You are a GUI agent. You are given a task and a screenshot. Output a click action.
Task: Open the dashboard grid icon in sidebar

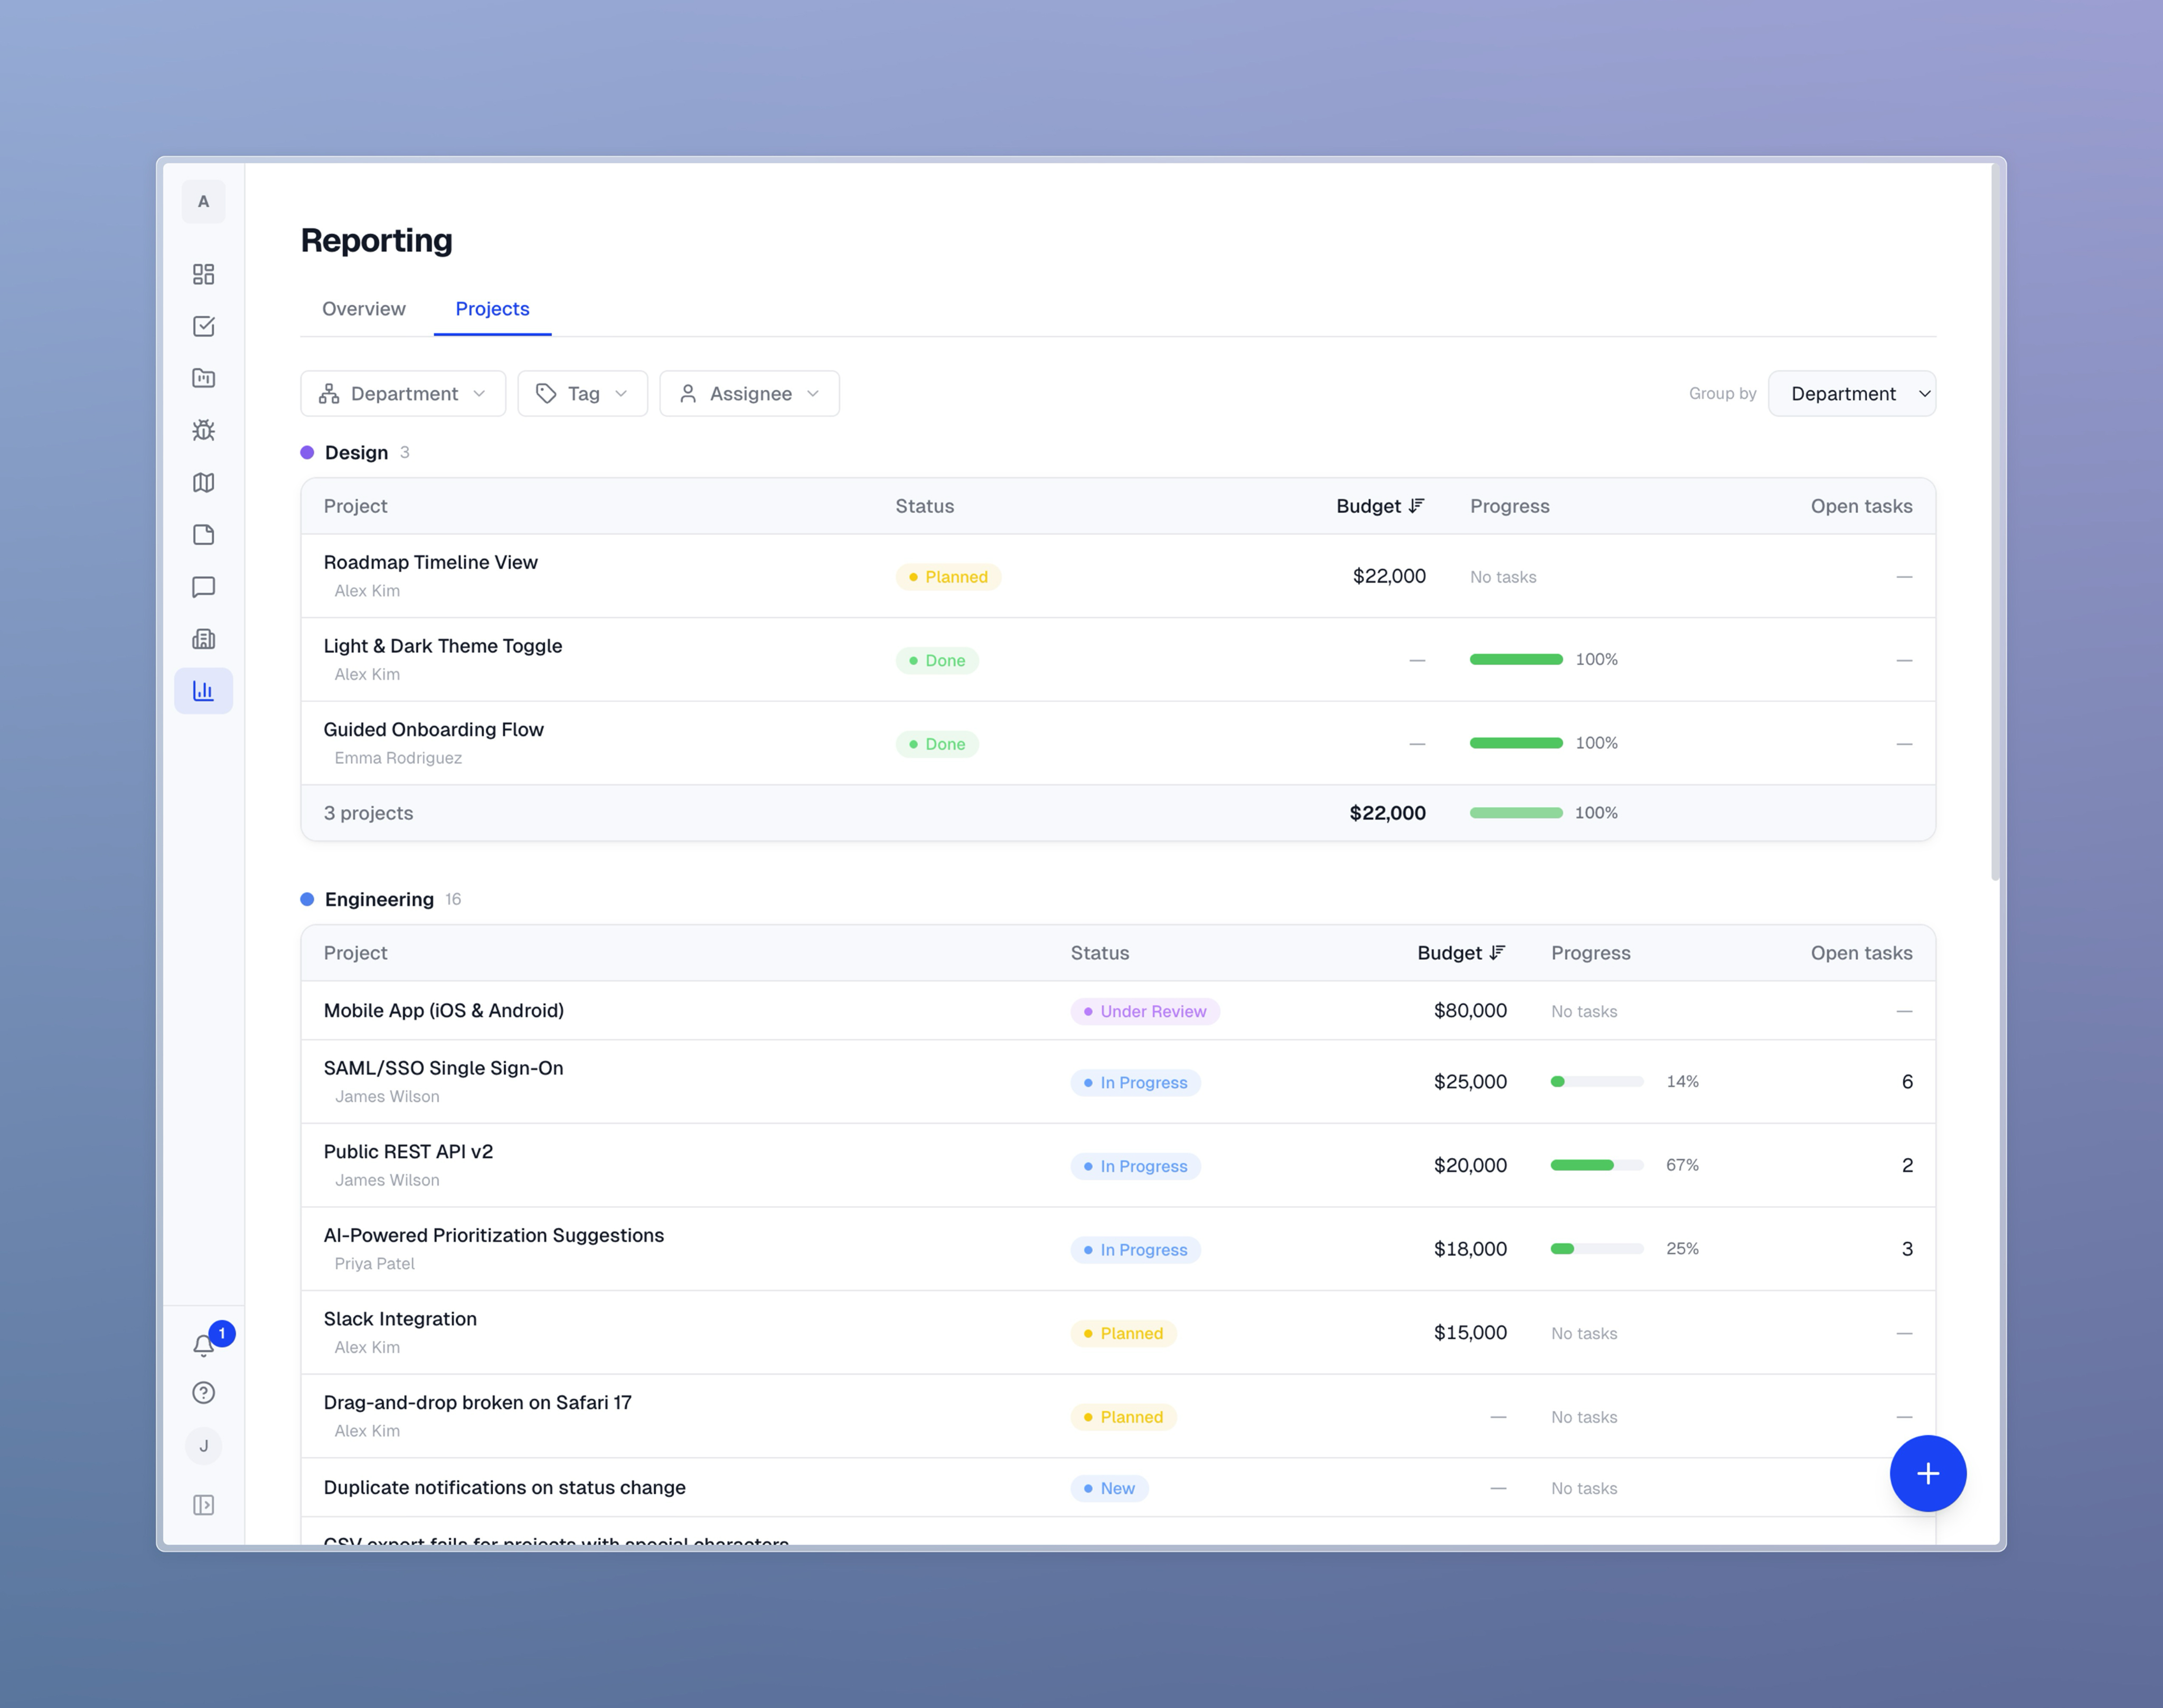click(x=203, y=274)
